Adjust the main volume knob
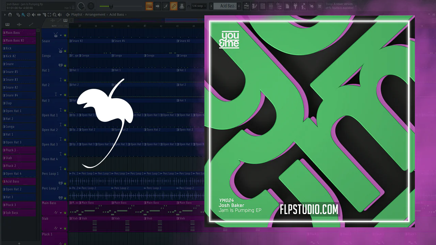Image resolution: width=436 pixels, height=245 pixels. tap(81, 6)
